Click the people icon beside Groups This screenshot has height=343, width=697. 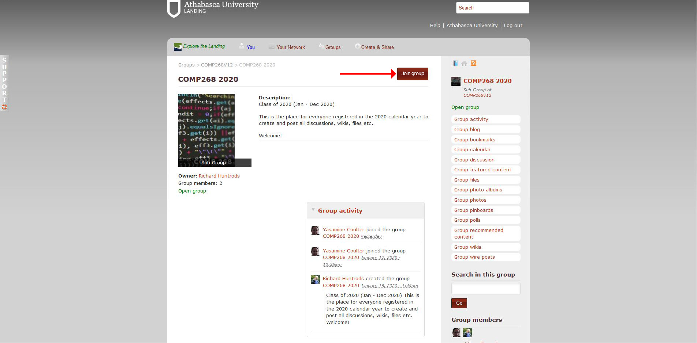tap(321, 46)
